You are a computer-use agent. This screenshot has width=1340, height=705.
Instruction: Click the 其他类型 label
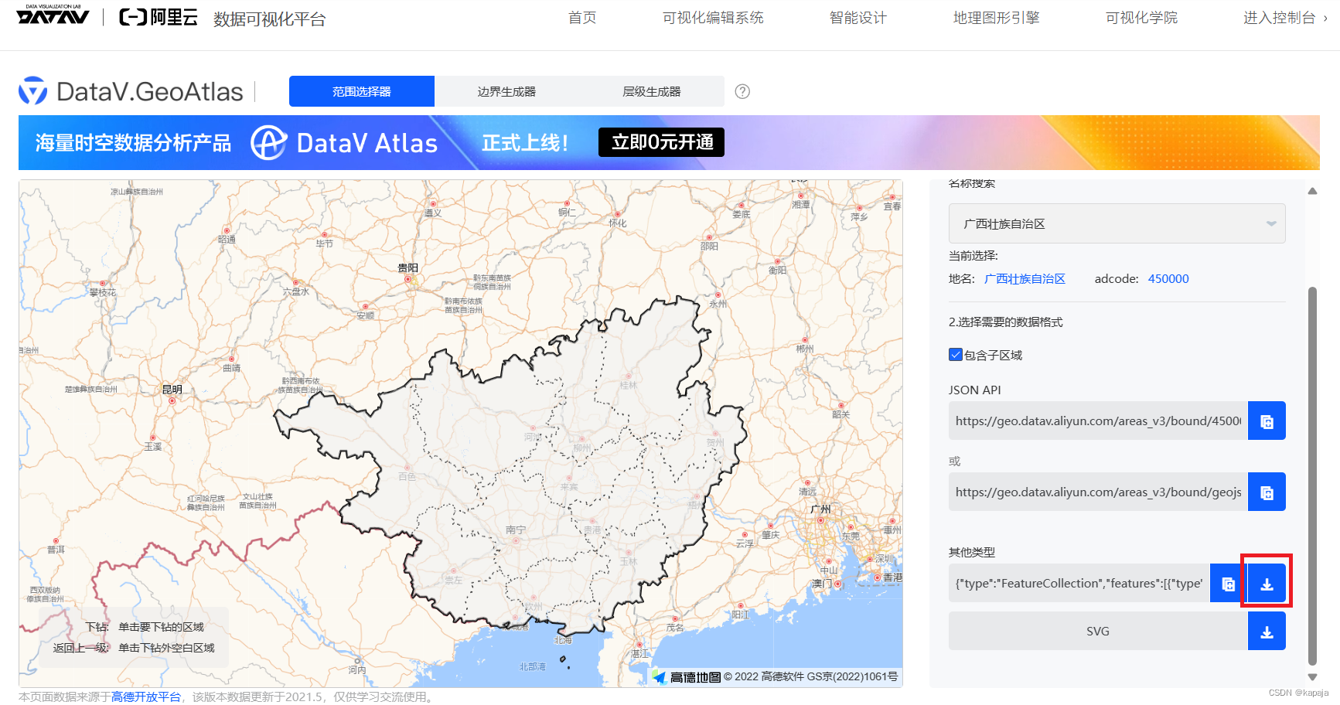pyautogui.click(x=972, y=552)
